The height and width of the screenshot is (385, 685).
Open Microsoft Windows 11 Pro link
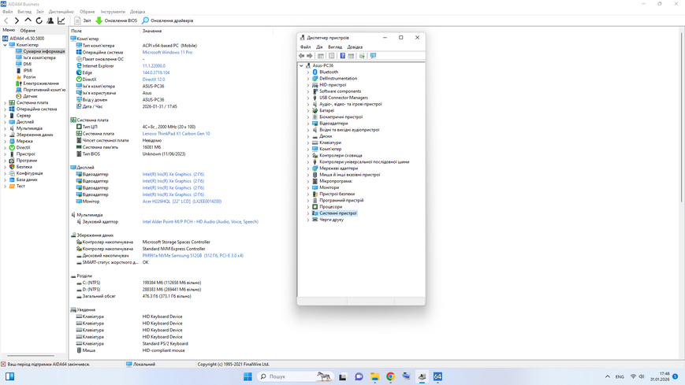coord(167,53)
